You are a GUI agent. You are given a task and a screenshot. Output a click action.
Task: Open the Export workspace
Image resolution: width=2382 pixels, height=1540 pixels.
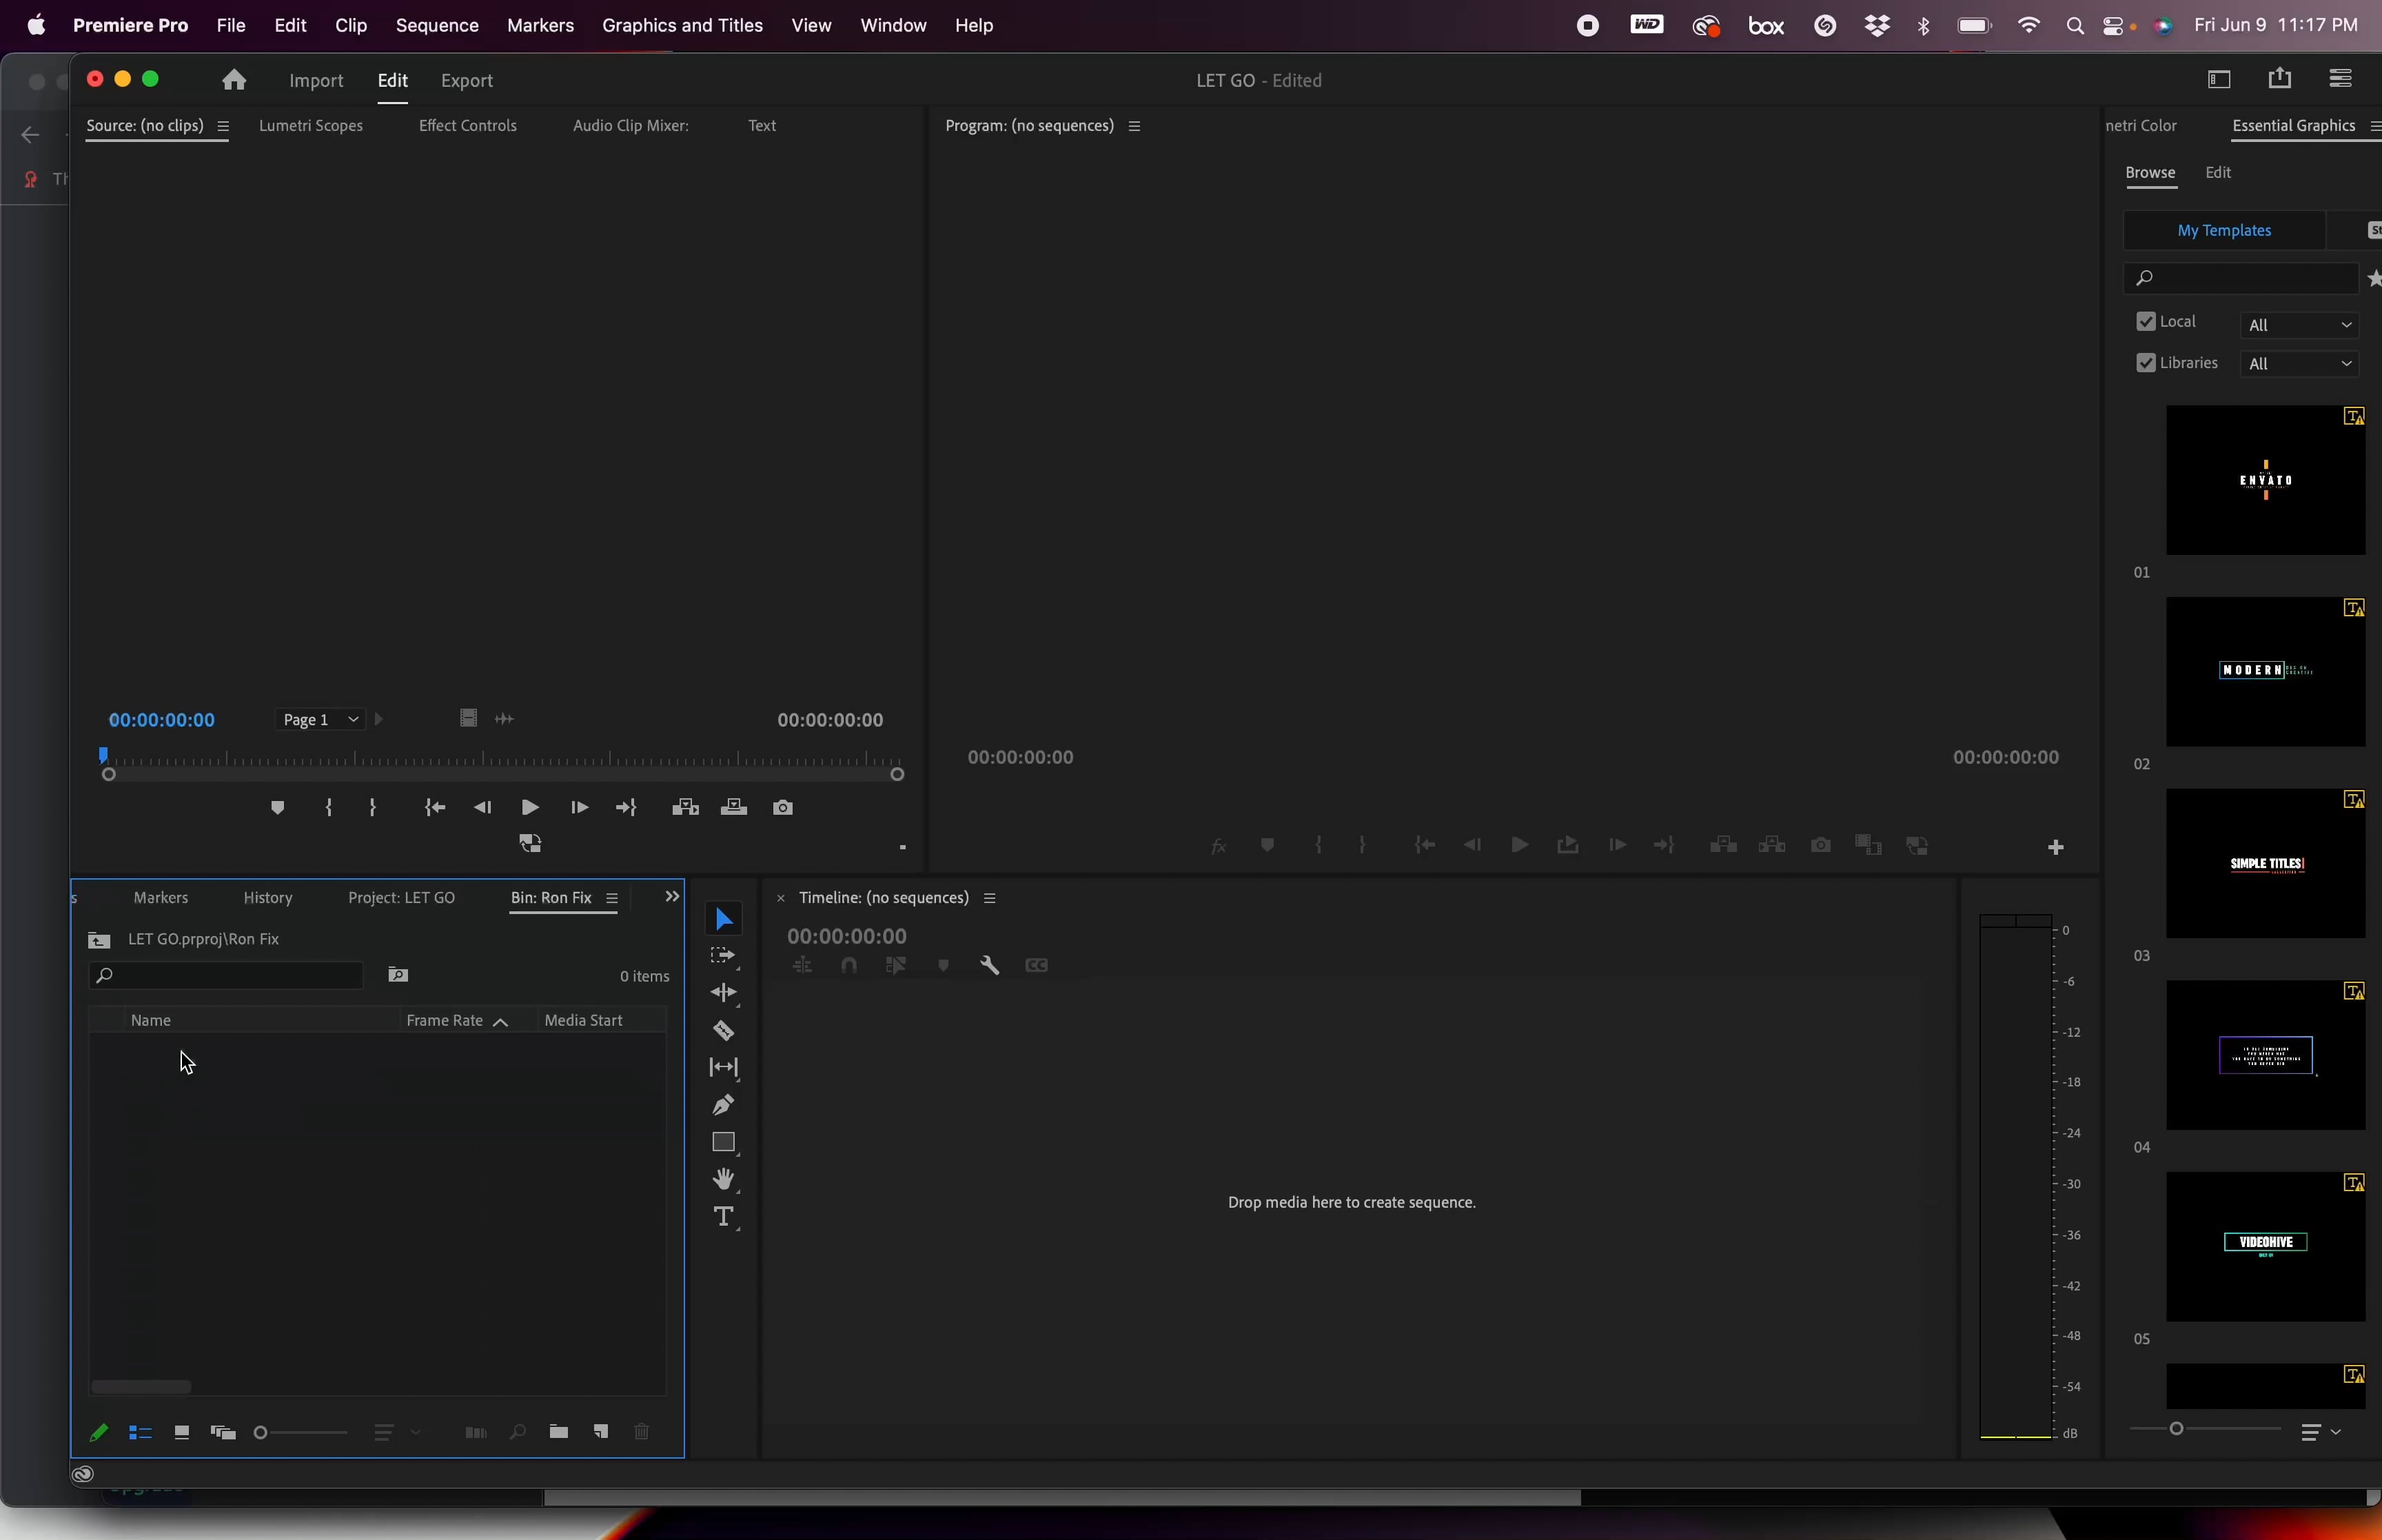467,81
